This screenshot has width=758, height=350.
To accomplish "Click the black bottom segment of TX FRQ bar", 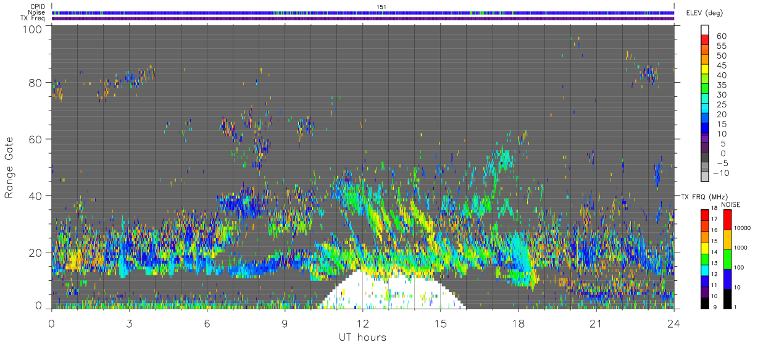I will pyautogui.click(x=705, y=303).
